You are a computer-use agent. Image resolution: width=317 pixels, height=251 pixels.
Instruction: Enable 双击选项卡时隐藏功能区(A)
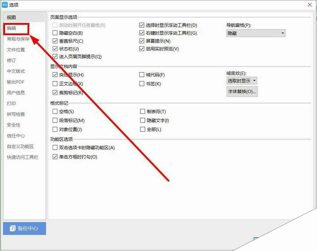coord(55,147)
